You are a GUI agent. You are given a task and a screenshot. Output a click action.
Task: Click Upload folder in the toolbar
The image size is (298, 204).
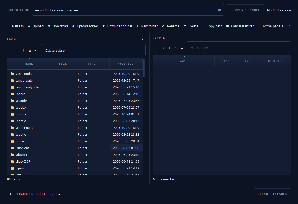[85, 26]
